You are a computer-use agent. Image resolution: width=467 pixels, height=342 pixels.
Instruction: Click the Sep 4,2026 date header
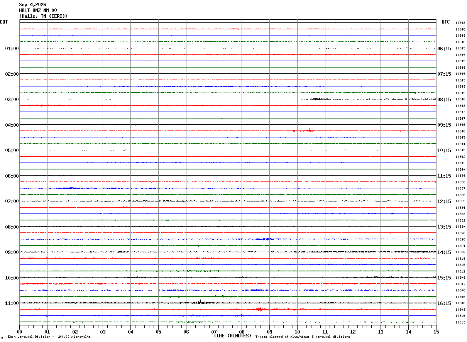point(32,5)
